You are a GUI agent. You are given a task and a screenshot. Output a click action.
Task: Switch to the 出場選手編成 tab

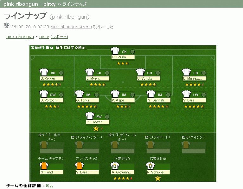[42, 48]
